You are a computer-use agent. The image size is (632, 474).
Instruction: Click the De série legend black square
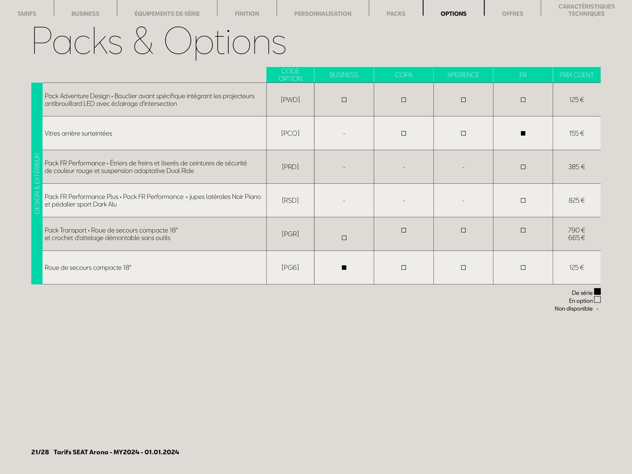597,292
